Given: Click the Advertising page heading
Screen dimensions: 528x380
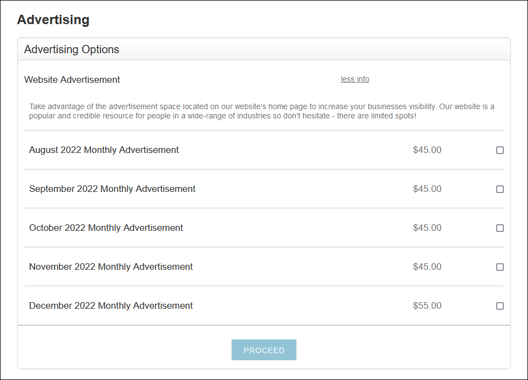Looking at the screenshot, I should pos(53,20).
